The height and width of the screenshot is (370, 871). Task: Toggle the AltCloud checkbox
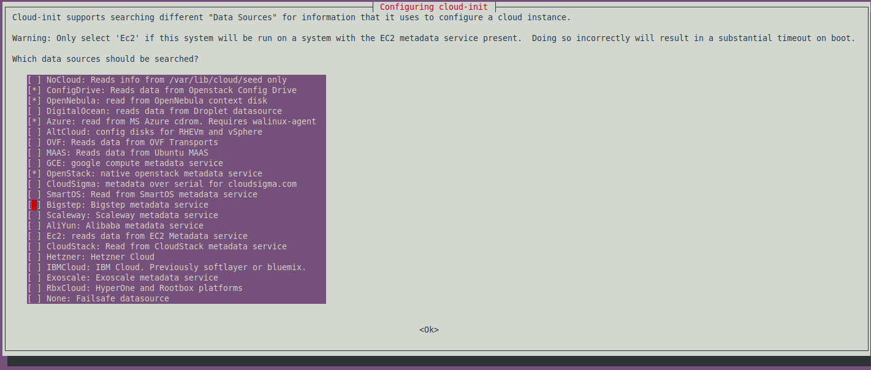point(34,132)
